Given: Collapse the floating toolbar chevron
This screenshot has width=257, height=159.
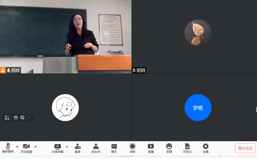Looking at the screenshot, I should coord(29,118).
